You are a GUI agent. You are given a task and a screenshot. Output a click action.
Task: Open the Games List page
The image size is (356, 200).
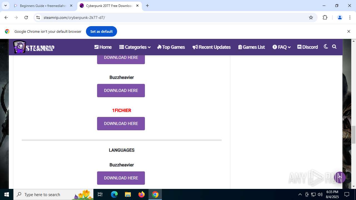click(251, 47)
